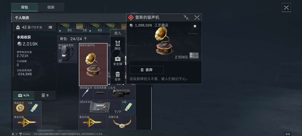
Task: Collapse the gramophone detail panel with shrink arrows
Action: click(x=186, y=18)
